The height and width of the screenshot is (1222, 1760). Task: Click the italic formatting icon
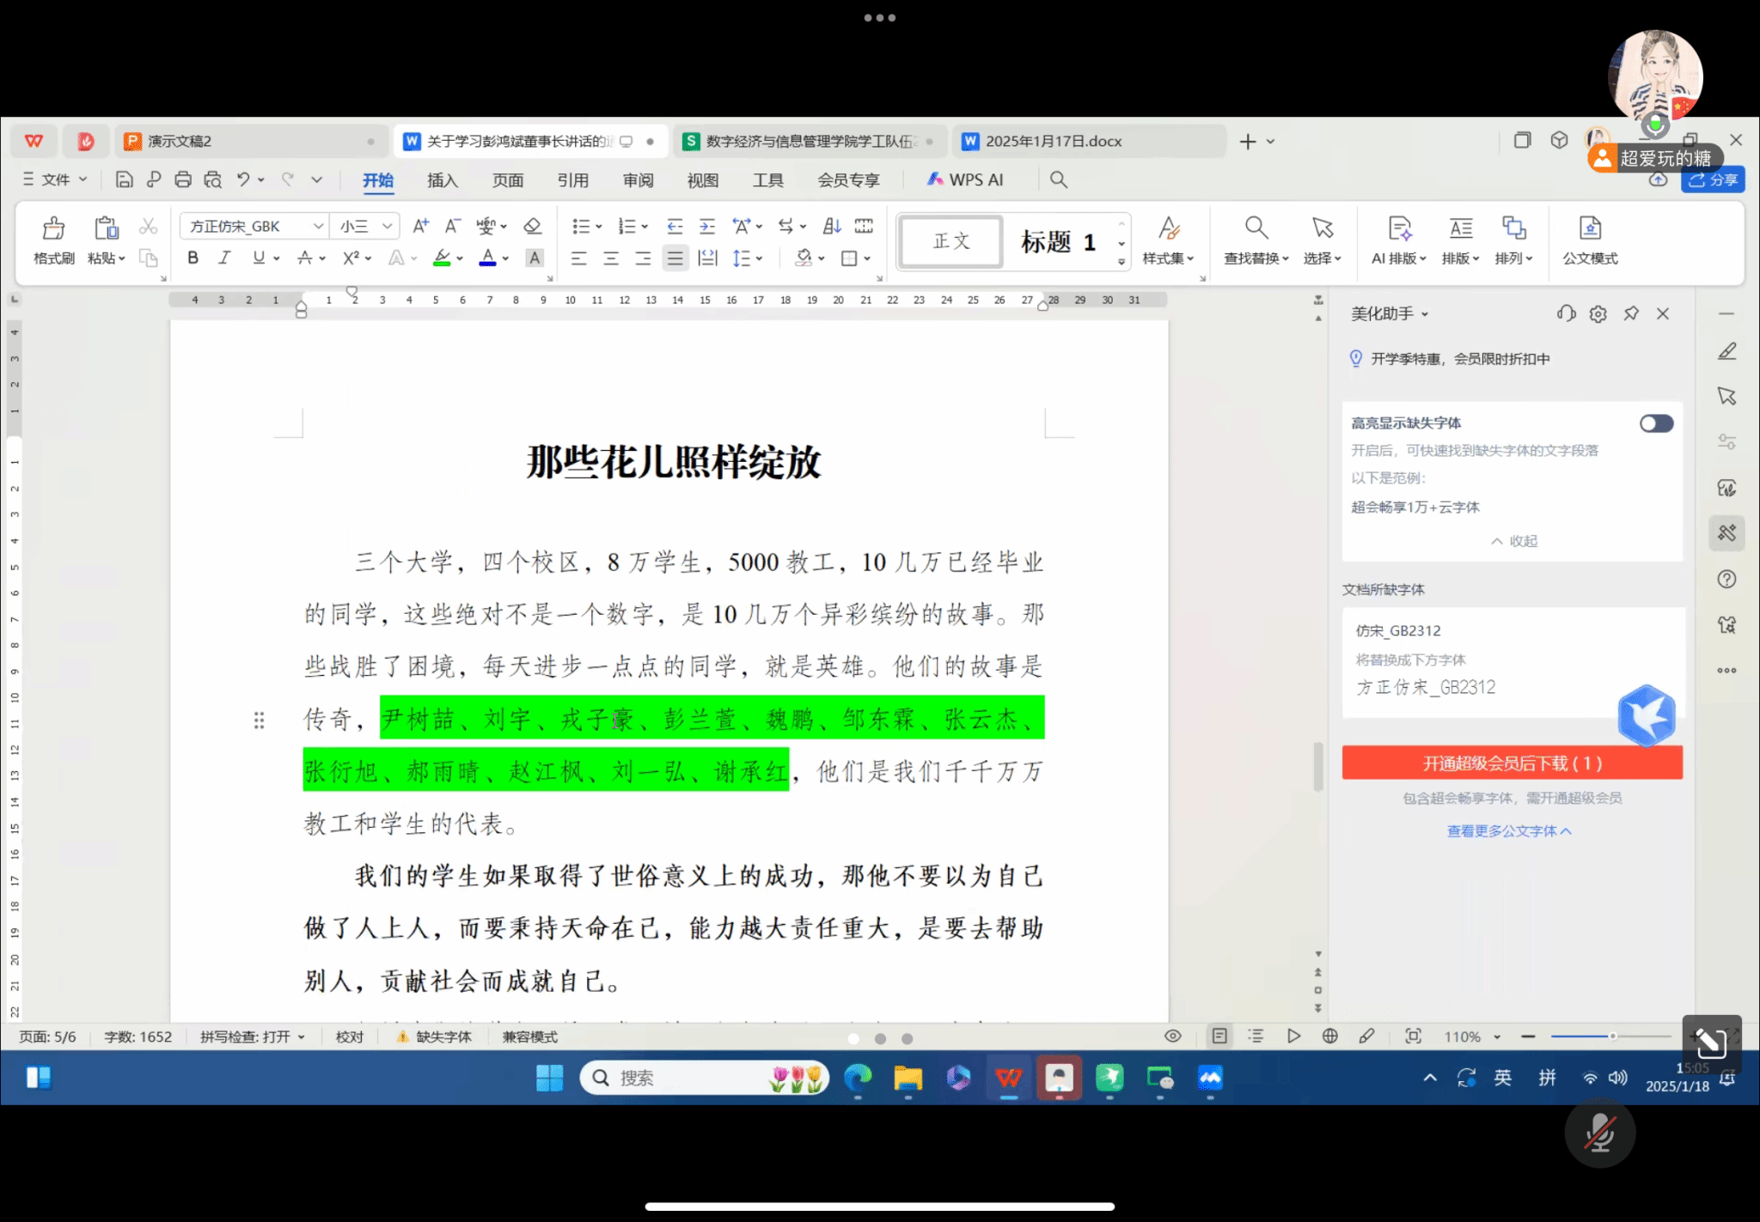coord(224,258)
